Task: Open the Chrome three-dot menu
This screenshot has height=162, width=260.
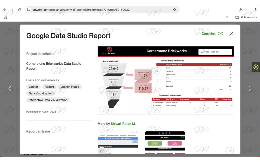Action: pyautogui.click(x=255, y=10)
